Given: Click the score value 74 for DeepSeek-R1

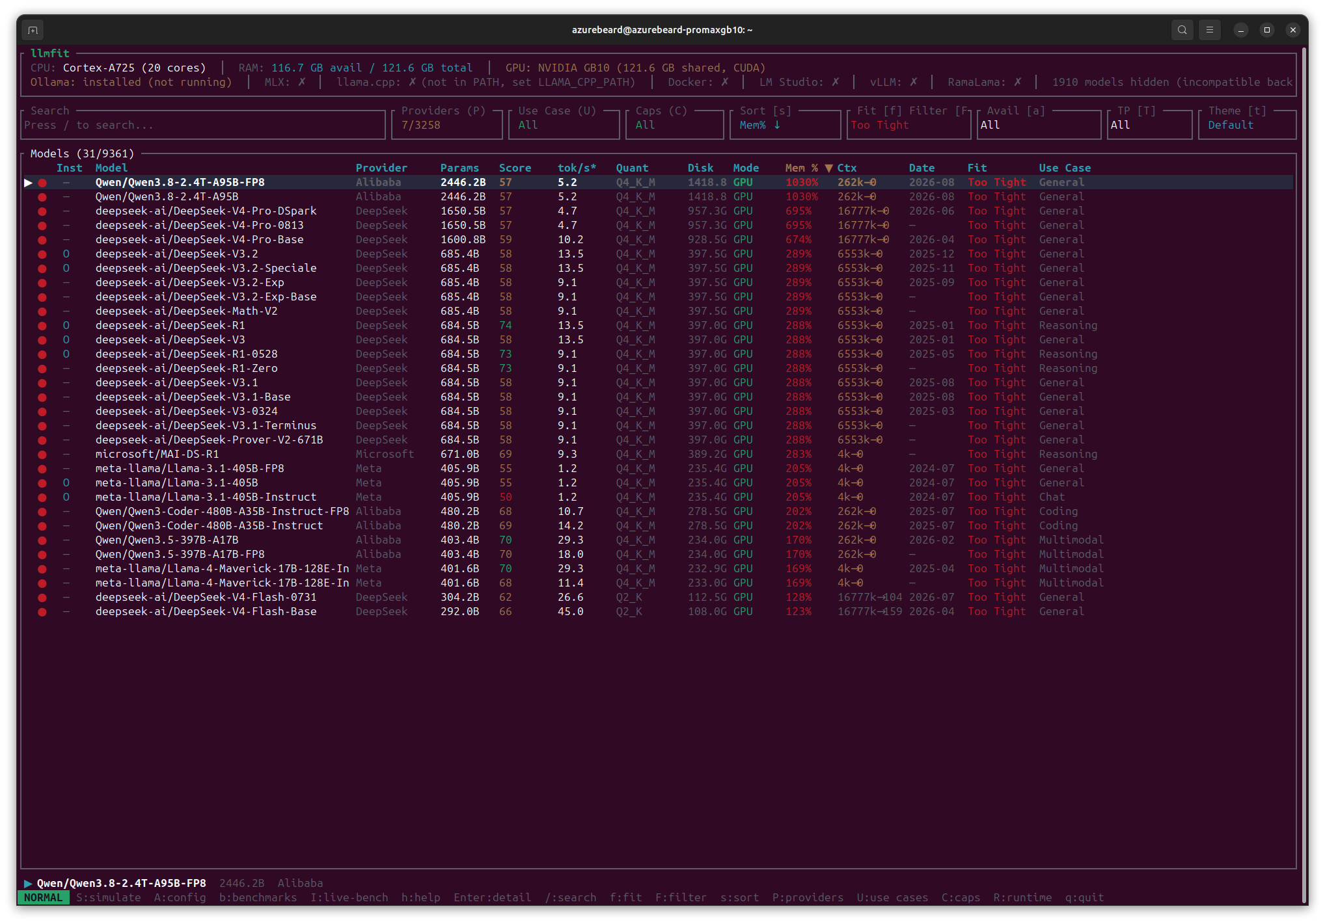Looking at the screenshot, I should 506,326.
